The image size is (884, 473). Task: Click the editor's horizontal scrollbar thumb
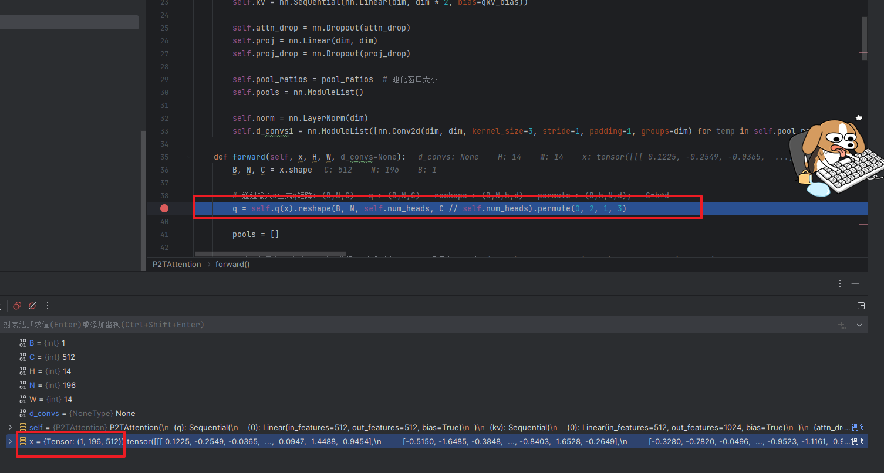tap(271, 255)
